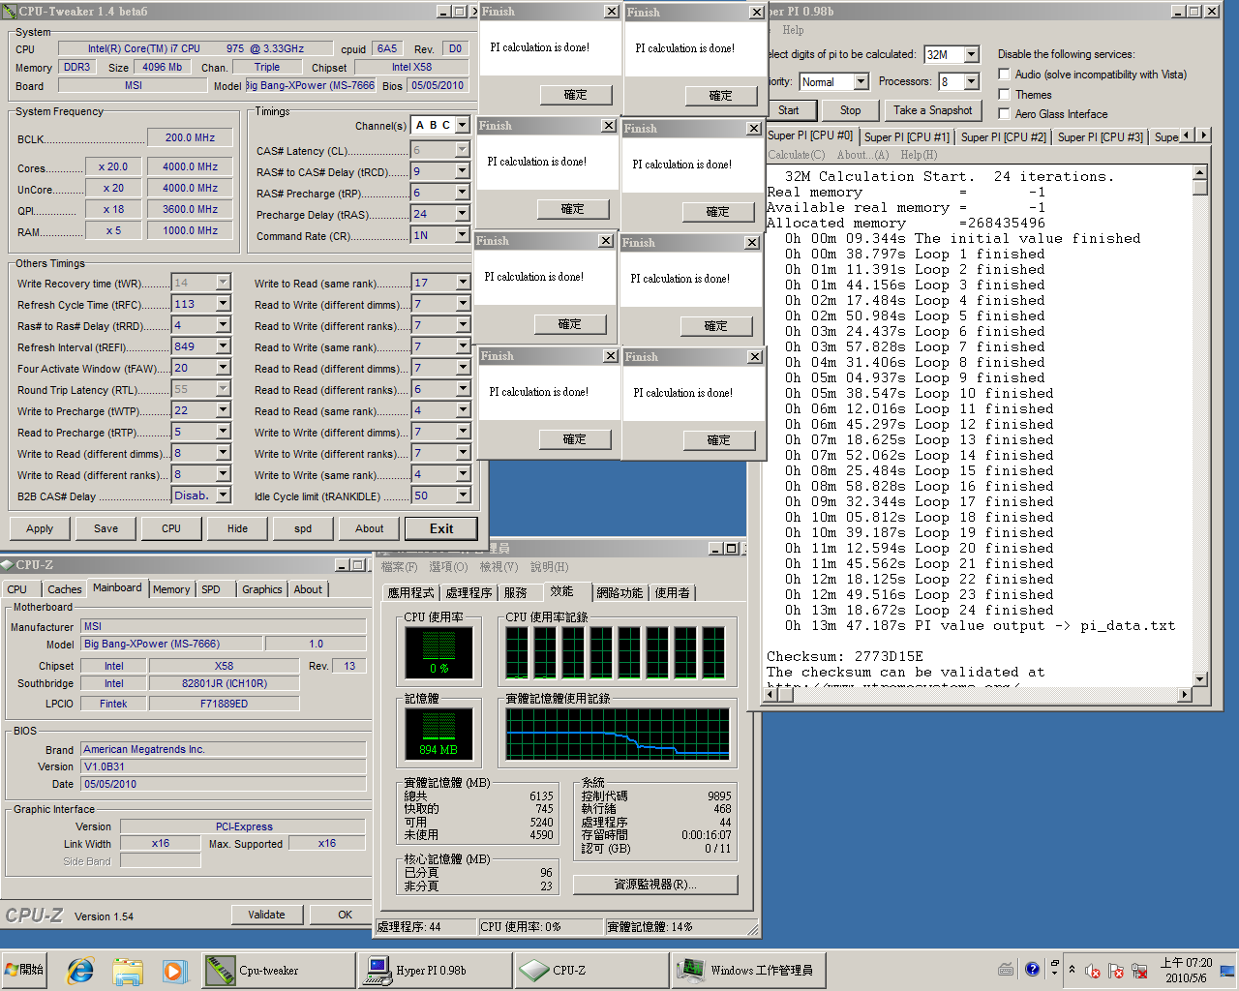This screenshot has height=991, width=1239.
Task: Switch to Cpu-tweaker via its taskbar button
Action: tap(279, 970)
